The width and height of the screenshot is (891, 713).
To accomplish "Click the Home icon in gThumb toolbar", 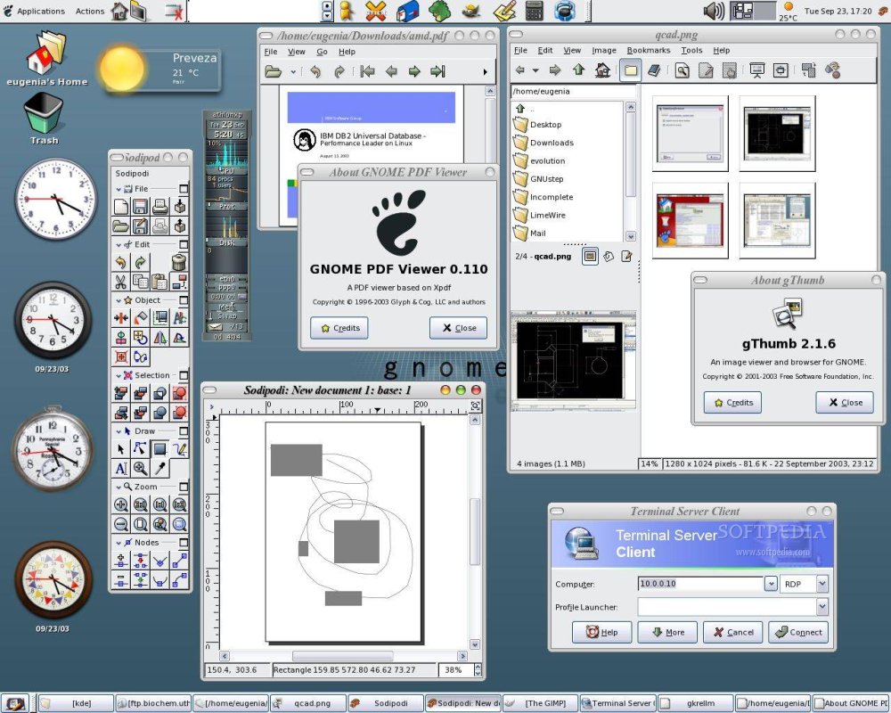I will (603, 70).
